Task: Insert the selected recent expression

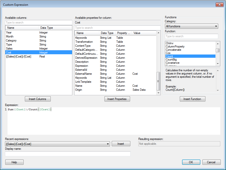Action: click(x=121, y=144)
